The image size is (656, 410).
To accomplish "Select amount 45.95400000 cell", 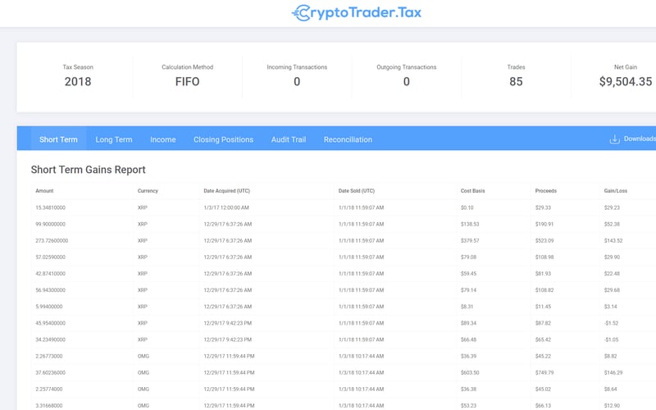I will (x=51, y=323).
